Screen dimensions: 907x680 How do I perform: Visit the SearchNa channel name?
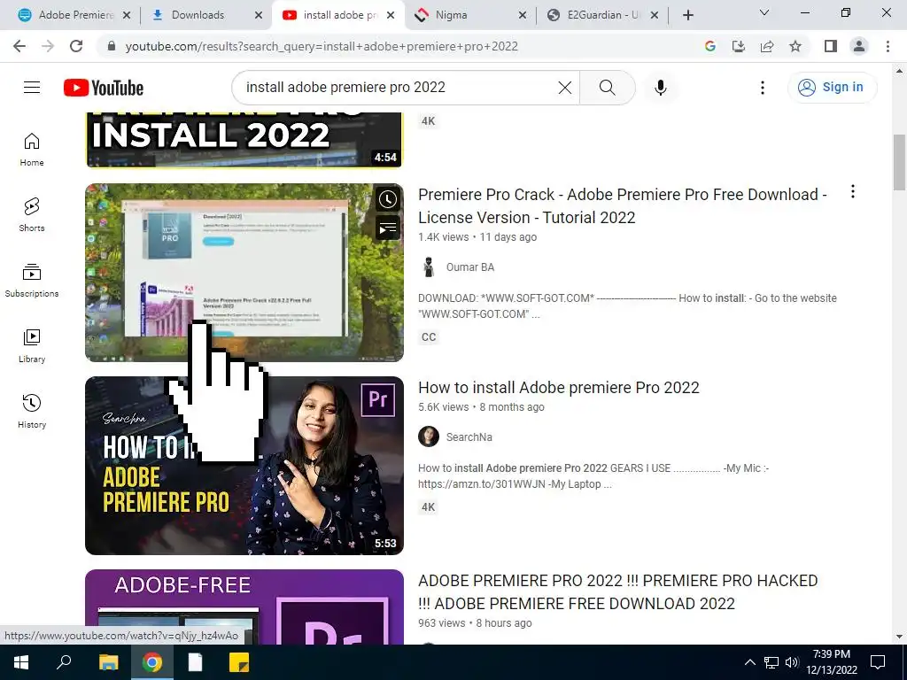[469, 437]
